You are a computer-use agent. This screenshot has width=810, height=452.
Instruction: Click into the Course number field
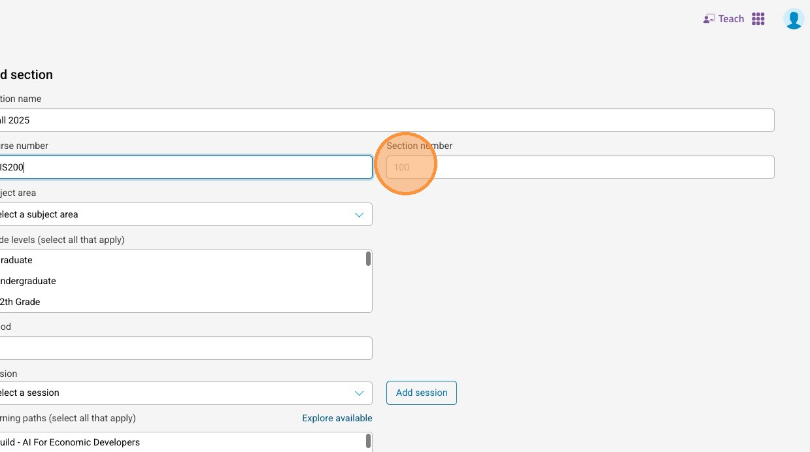click(x=183, y=167)
